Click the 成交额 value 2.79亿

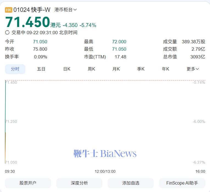tap(198, 49)
